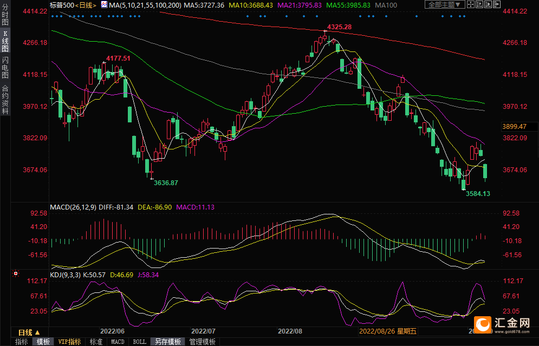Screen dimensions: 539x346
Task: Select the MACD indicator tab
Action: coord(118,342)
